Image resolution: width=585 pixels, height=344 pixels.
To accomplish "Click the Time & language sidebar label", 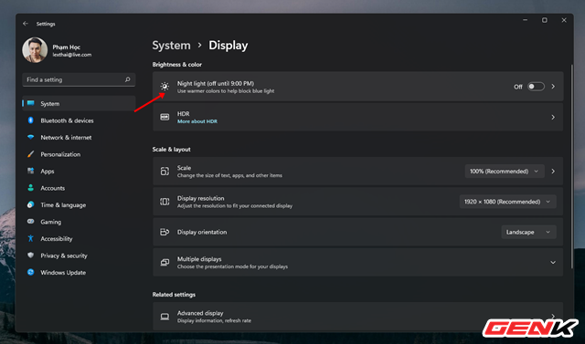I will point(63,204).
